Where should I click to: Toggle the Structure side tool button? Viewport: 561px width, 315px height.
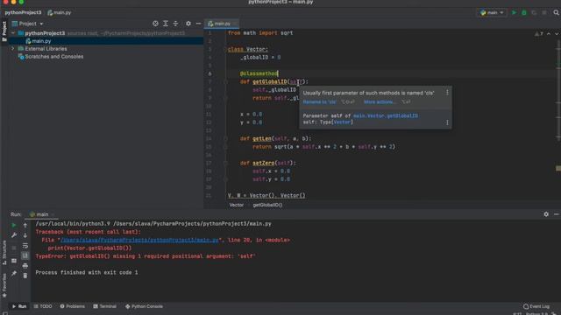click(4, 253)
